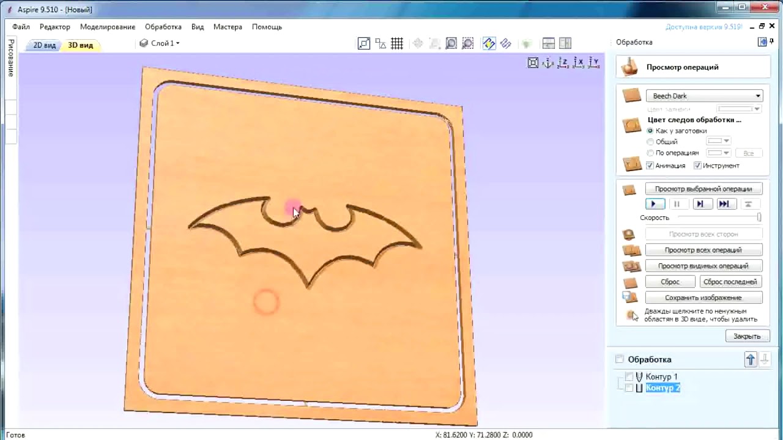Click the magnifier zoom icon in toolbar

[451, 43]
